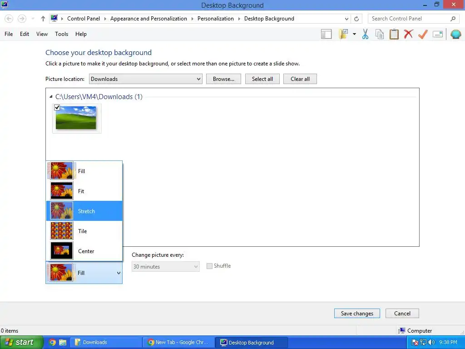Click the Control Panel breadcrumb
This screenshot has width=465, height=349.
click(84, 19)
